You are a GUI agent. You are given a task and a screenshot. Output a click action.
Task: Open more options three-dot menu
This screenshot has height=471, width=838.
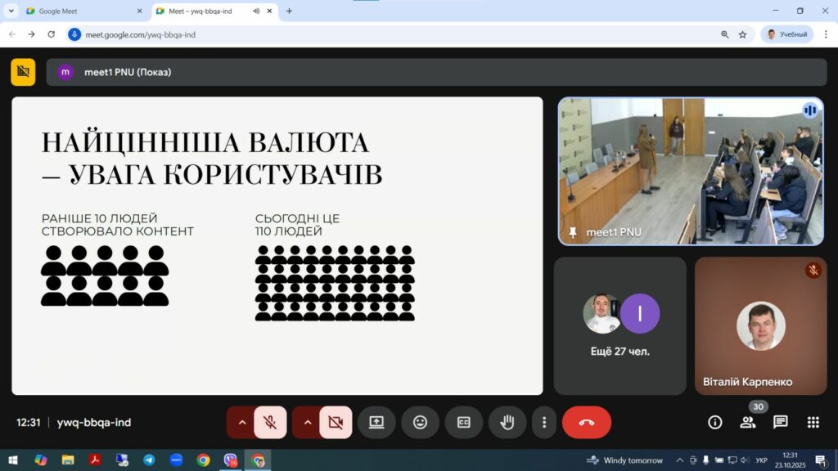[544, 422]
